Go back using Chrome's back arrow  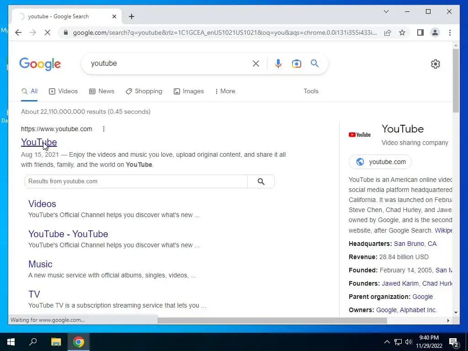pos(18,32)
